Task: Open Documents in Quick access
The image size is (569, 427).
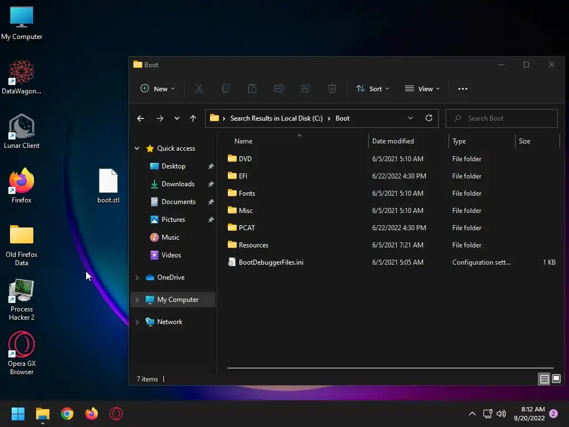Action: (178, 201)
